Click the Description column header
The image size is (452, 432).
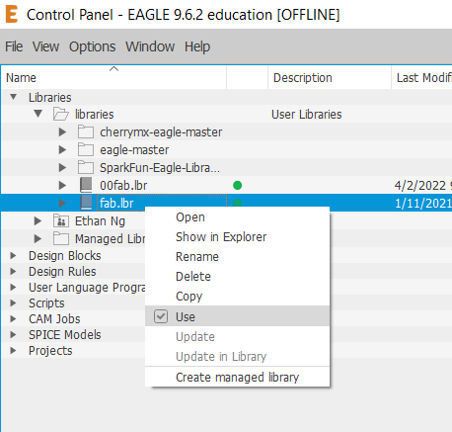[x=330, y=77]
